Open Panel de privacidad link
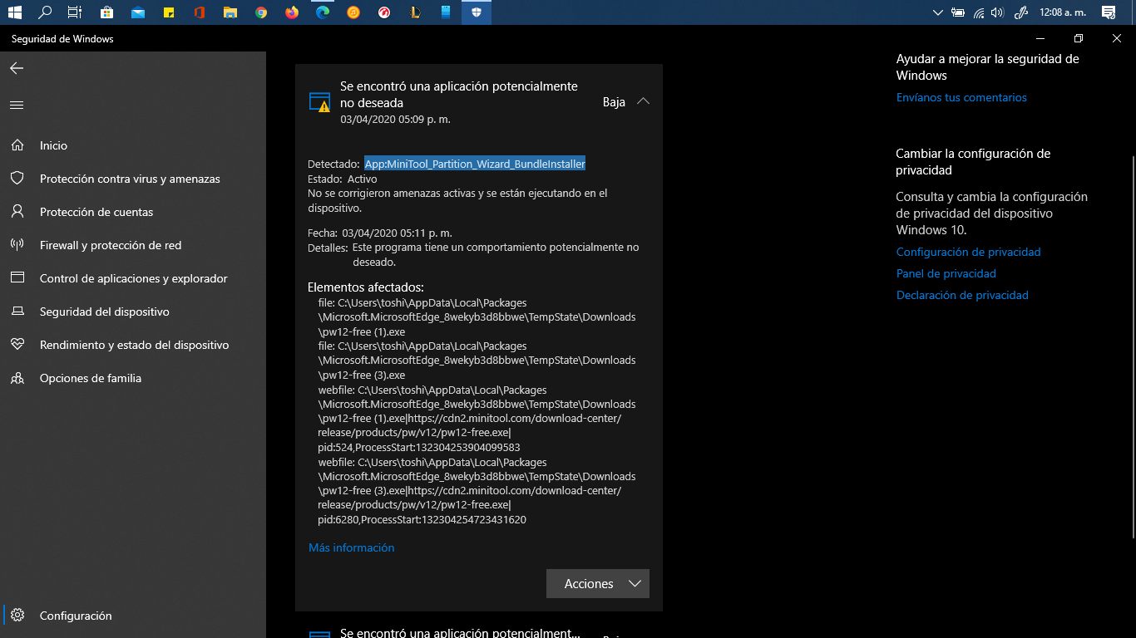The width and height of the screenshot is (1136, 638). [x=946, y=273]
